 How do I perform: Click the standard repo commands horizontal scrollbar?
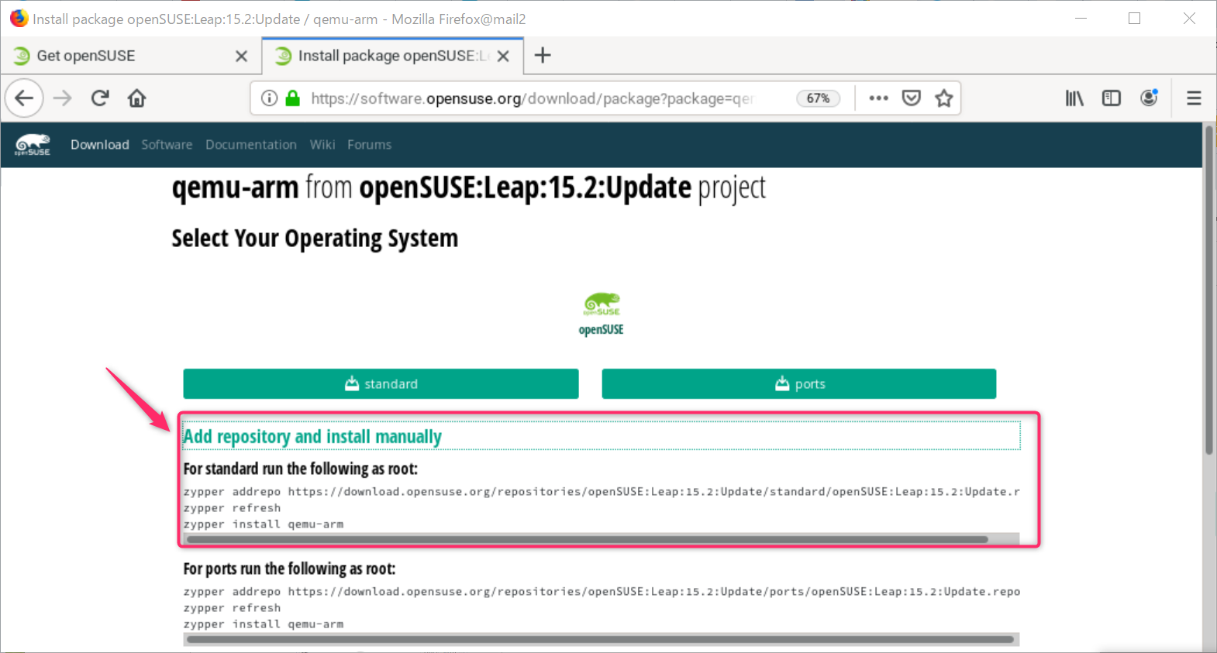(587, 539)
